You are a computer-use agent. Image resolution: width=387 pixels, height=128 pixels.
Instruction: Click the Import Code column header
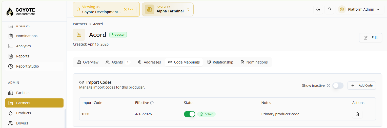click(x=92, y=103)
